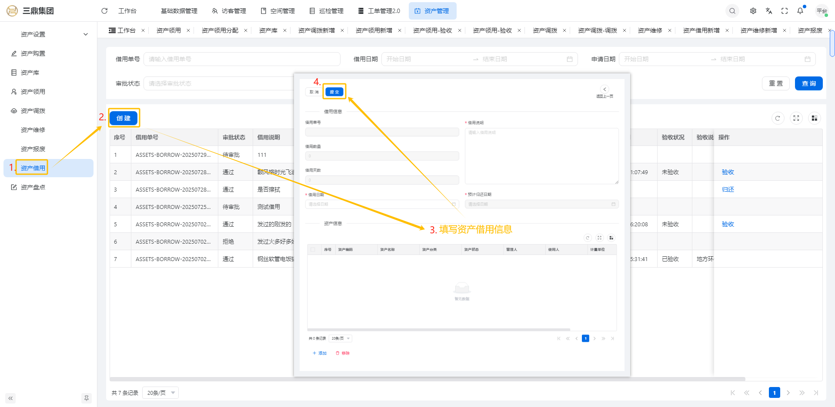The width and height of the screenshot is (835, 407).
Task: Click the 查询 search button
Action: point(808,83)
